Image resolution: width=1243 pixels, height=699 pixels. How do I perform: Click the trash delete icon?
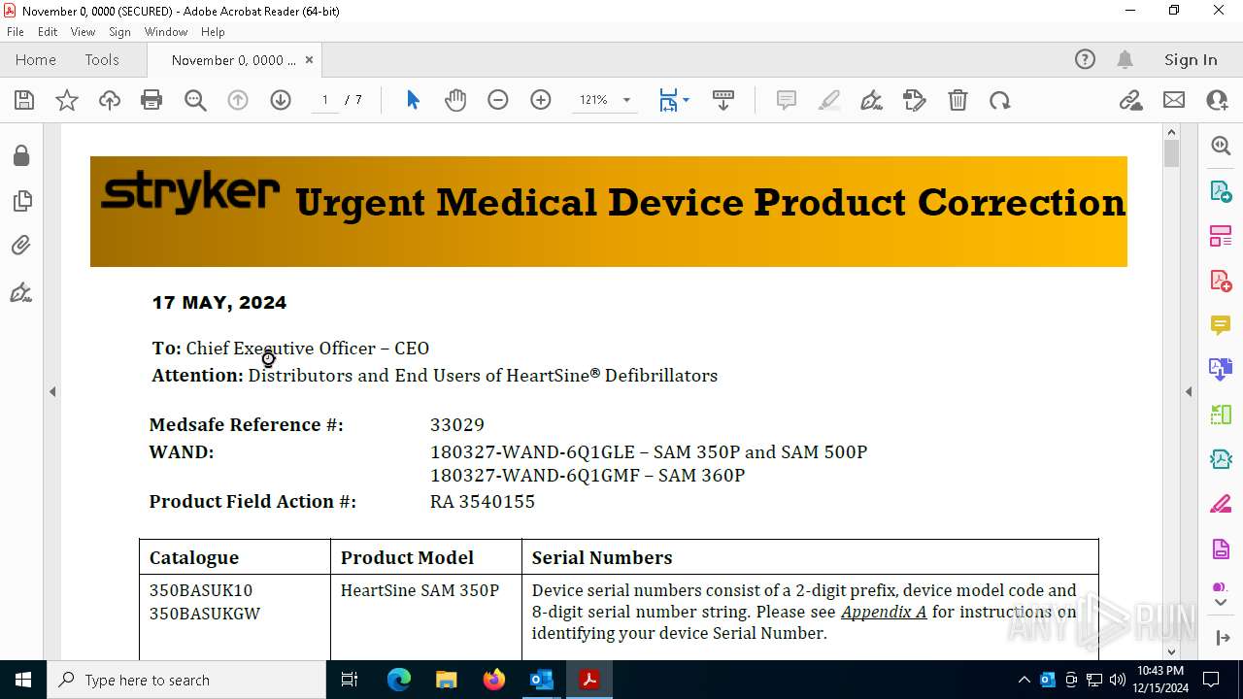point(957,100)
